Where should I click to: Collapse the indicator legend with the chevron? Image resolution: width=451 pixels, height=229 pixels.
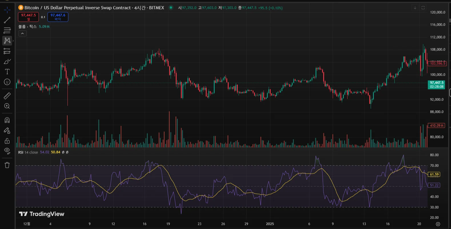22,33
